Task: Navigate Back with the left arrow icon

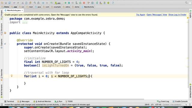Action: click(x=43, y=3)
